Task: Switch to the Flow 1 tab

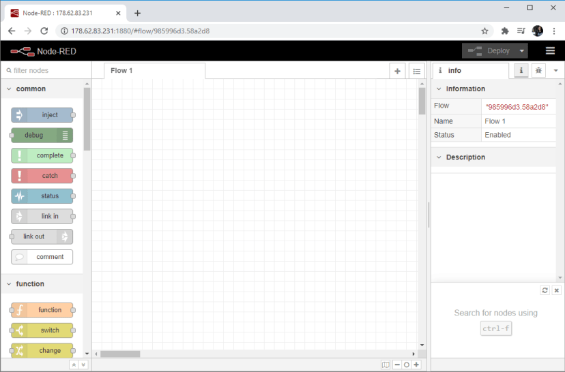Action: click(122, 71)
